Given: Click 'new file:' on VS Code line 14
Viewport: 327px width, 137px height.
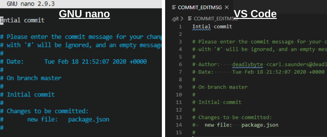Looking at the screenshot, I should tap(218, 125).
